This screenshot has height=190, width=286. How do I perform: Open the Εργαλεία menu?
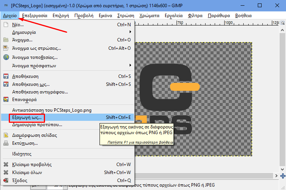(174, 16)
